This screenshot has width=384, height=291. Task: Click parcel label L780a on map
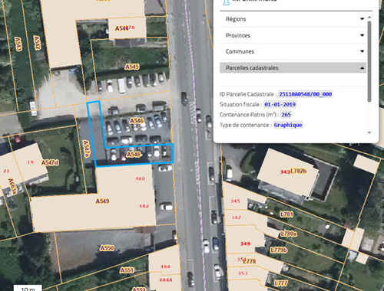tap(289, 234)
